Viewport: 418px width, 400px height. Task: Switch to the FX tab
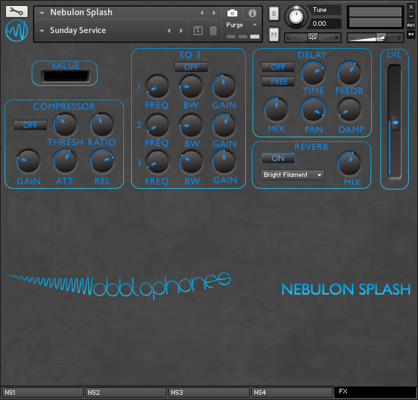pyautogui.click(x=375, y=391)
